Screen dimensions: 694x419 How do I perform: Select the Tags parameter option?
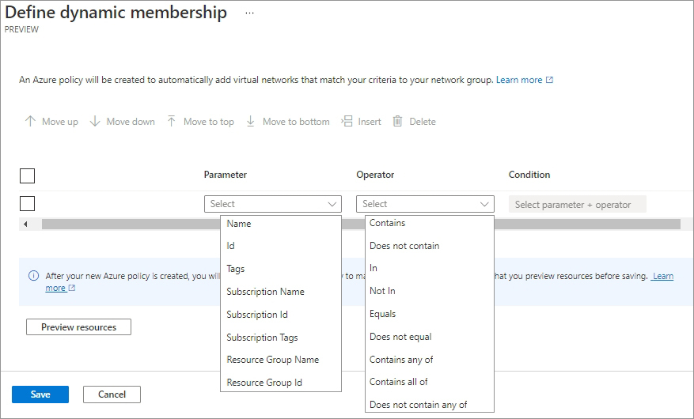[x=236, y=269]
